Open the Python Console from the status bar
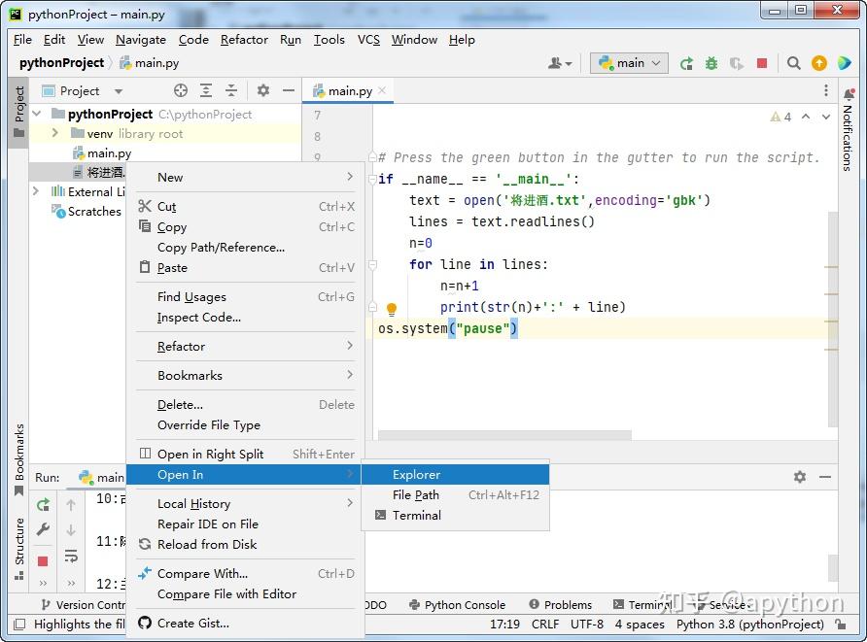Screen dimensions: 867x642 pyautogui.click(x=458, y=604)
